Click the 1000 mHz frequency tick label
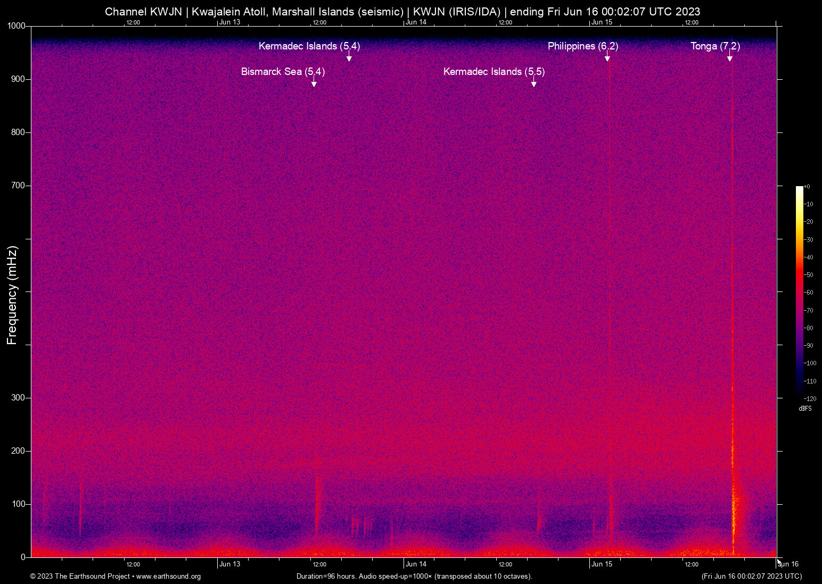 (x=16, y=26)
